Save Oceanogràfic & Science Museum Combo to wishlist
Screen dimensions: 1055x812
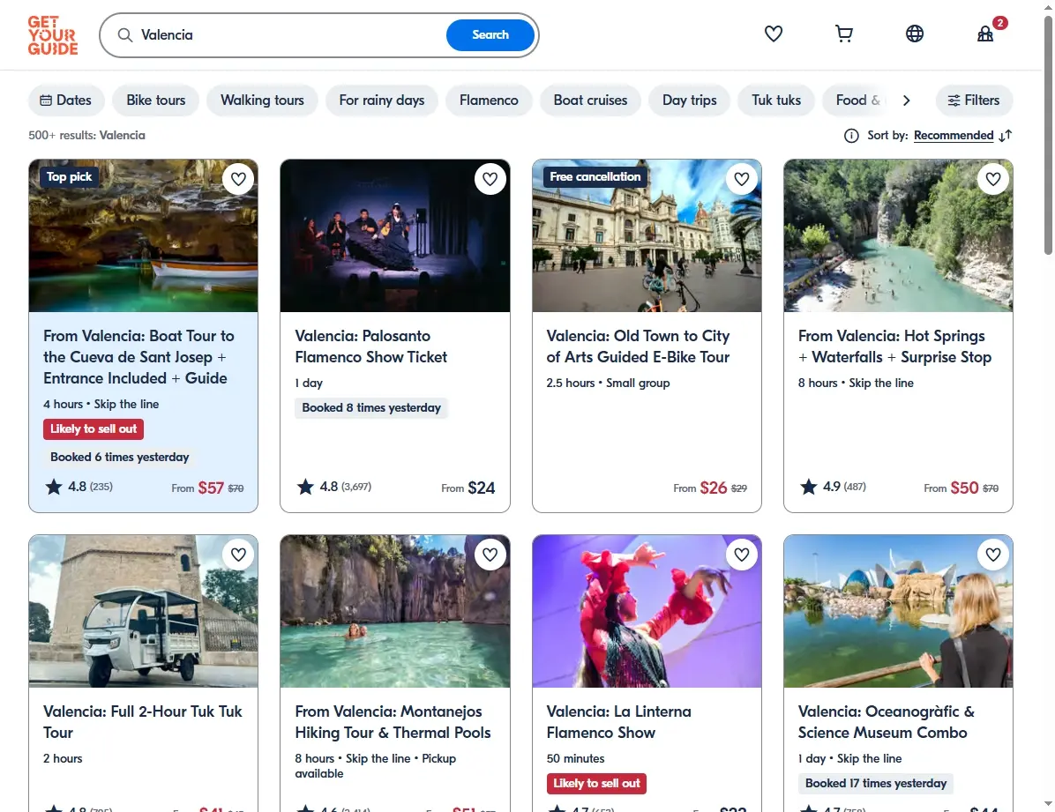(x=993, y=555)
